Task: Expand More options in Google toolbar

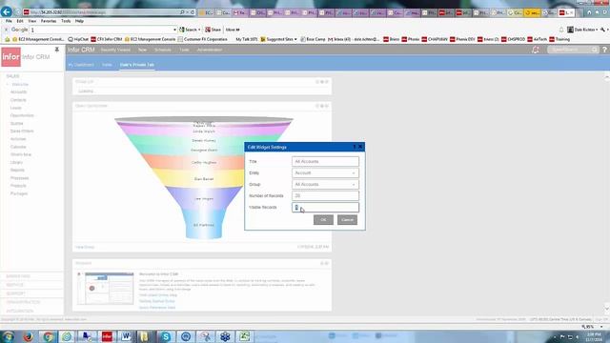Action: (x=233, y=30)
